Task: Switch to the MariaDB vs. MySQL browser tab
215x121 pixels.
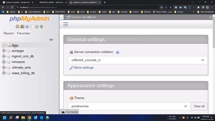Action: (51, 2)
